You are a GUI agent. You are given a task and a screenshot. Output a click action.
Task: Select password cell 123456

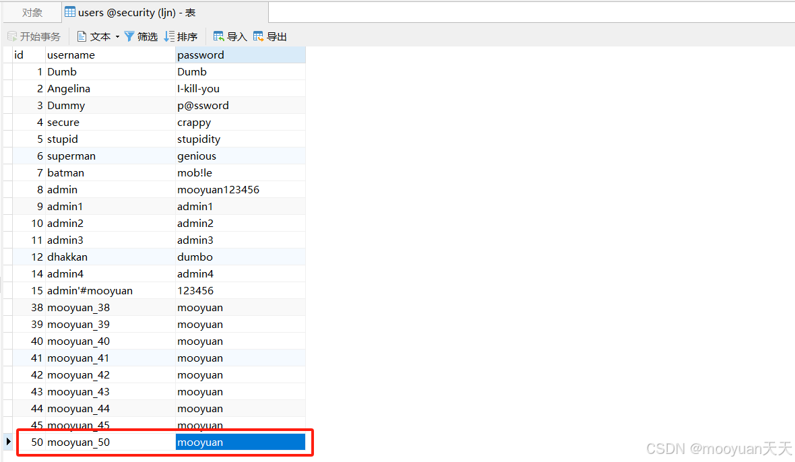241,290
